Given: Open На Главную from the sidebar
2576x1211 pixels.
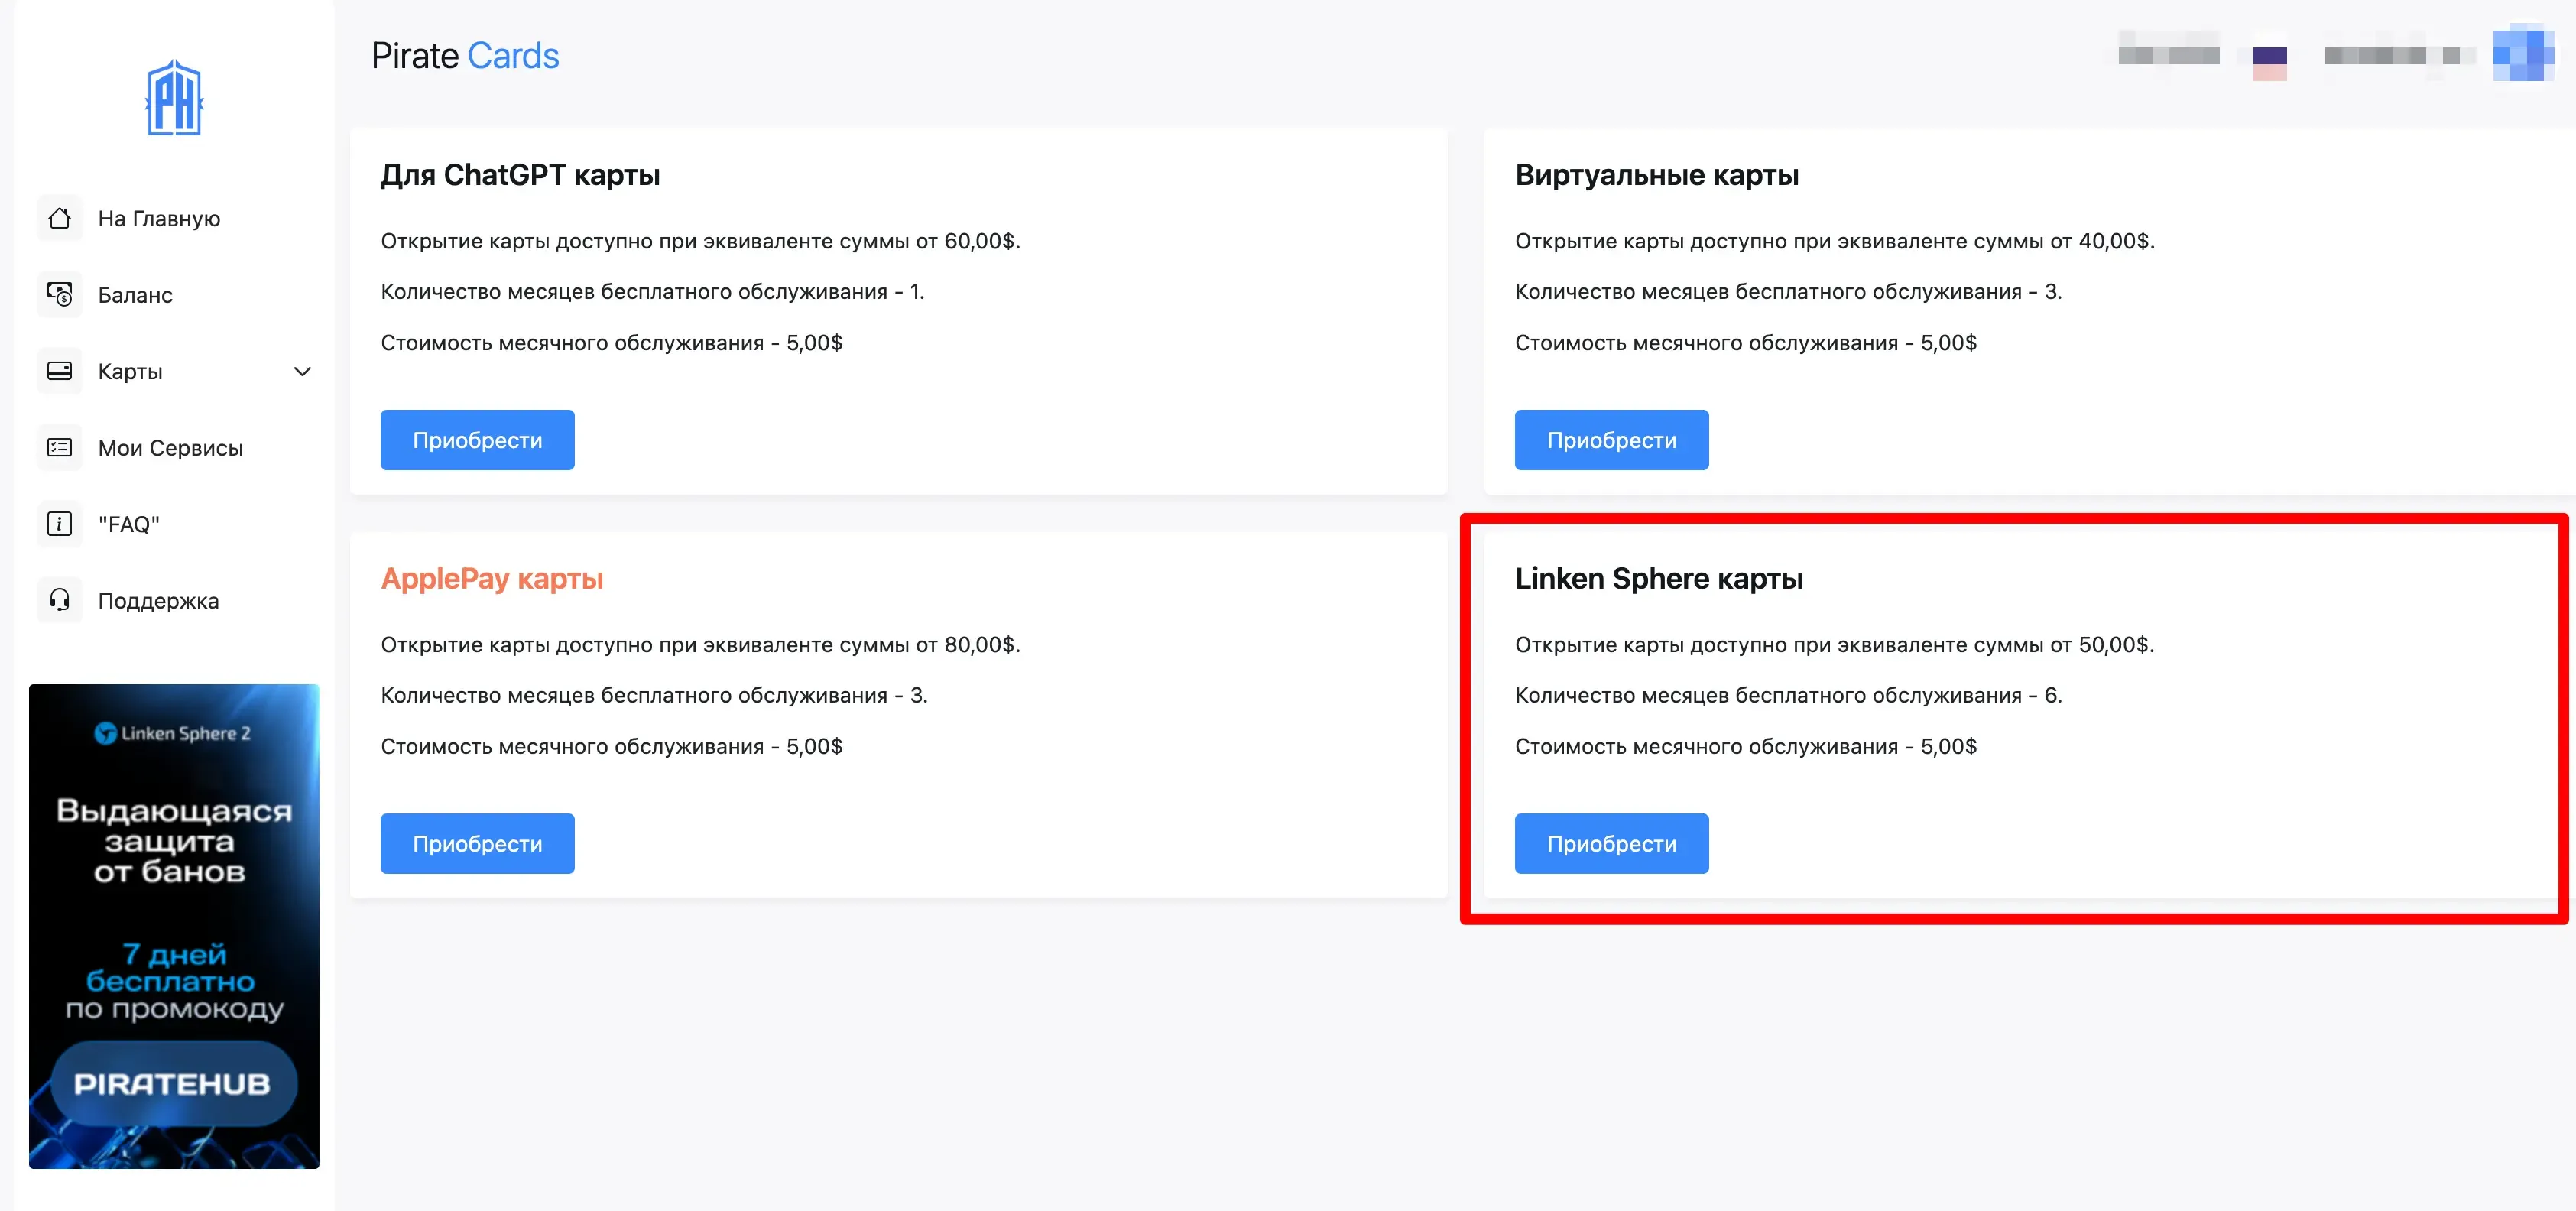Looking at the screenshot, I should [158, 218].
